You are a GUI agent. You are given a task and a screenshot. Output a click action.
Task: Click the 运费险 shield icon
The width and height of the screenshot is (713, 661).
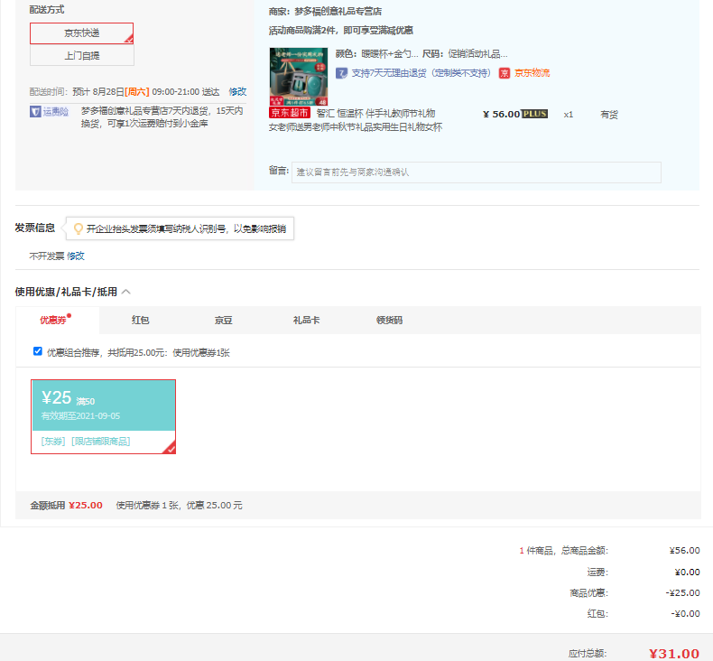35,111
